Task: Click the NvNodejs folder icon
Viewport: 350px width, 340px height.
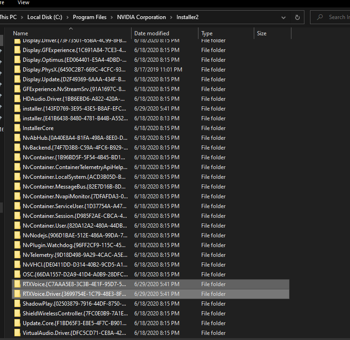Action: click(x=17, y=235)
